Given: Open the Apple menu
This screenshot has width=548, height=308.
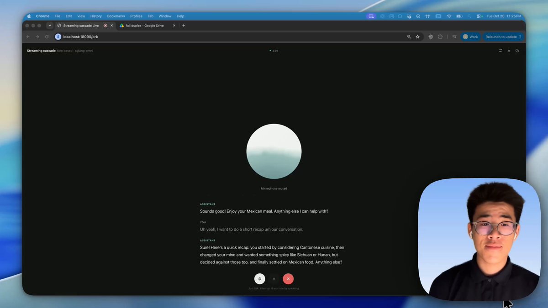Looking at the screenshot, I should click(x=29, y=16).
